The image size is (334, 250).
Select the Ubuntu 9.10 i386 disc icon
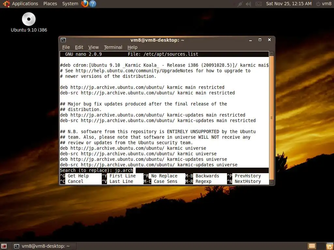[29, 22]
